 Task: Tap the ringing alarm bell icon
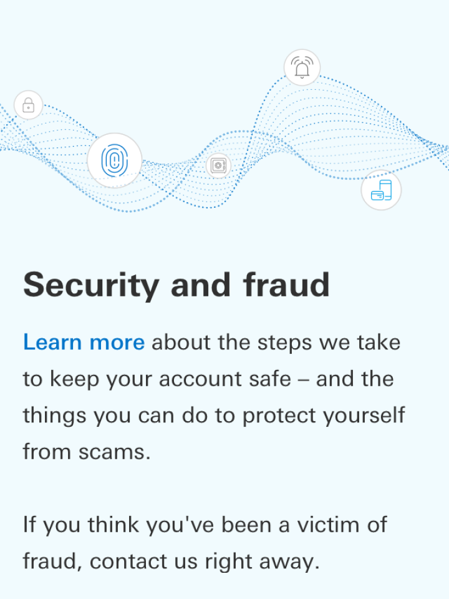coord(302,67)
